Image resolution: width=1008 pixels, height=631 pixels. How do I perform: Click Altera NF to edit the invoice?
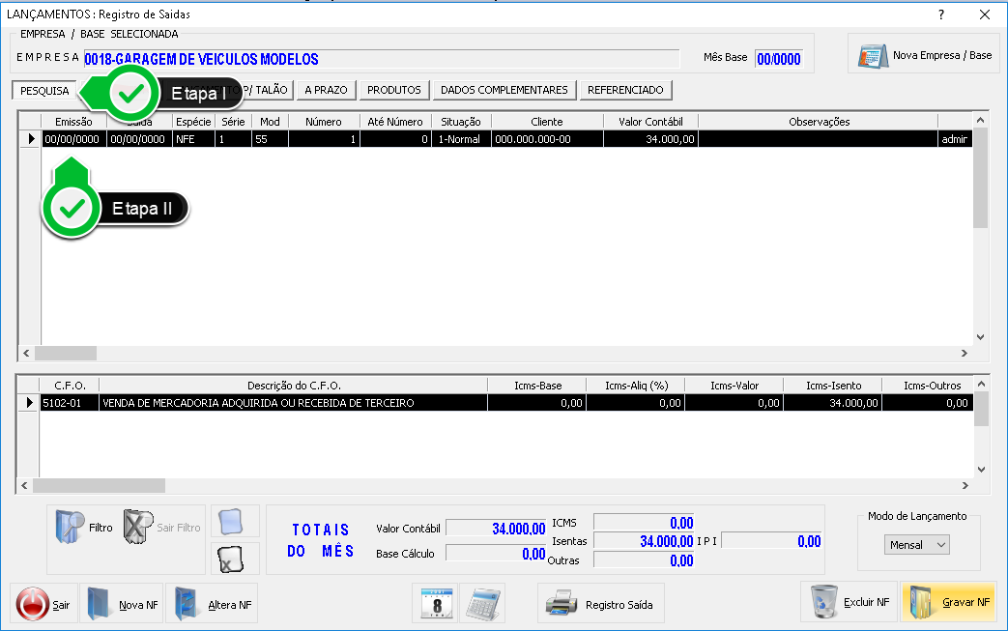212,605
